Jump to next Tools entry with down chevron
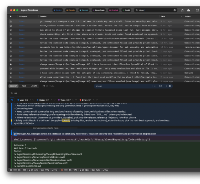This screenshot has width=200, height=184. tap(76, 100)
